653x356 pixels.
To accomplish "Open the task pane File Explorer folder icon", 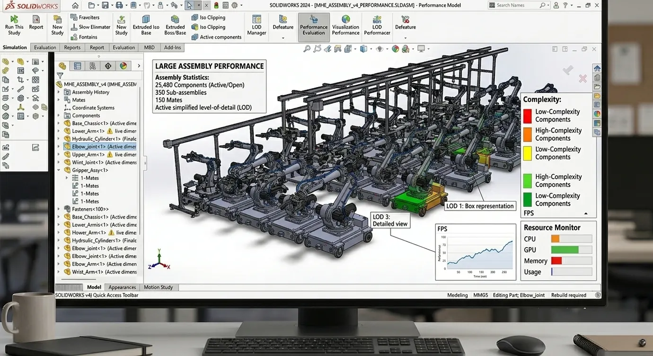I will pyautogui.click(x=597, y=87).
